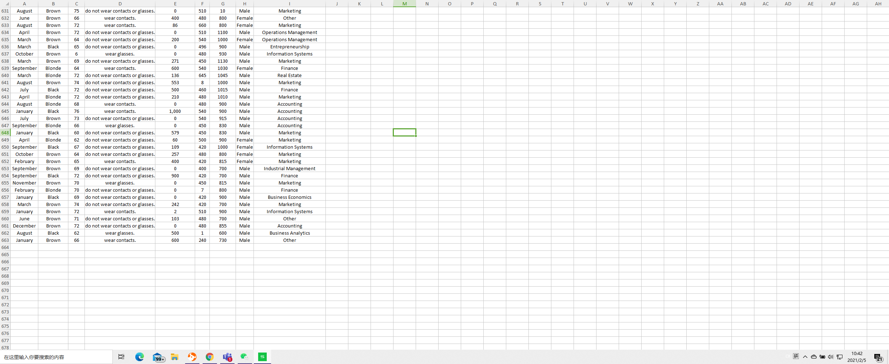Select column AH header
Screen dimensions: 889x364
(x=878, y=4)
